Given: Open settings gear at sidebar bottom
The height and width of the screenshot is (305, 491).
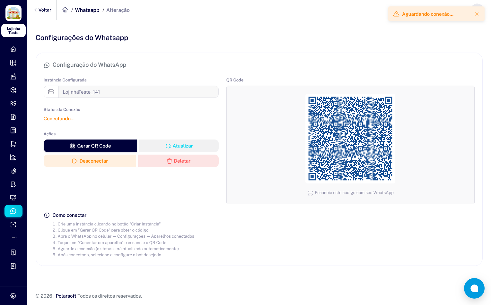Looking at the screenshot, I should [x=13, y=296].
